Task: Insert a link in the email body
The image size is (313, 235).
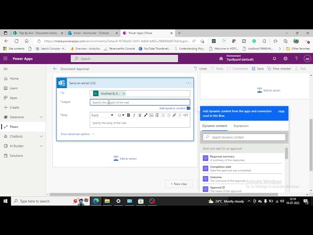Action: 174,115
